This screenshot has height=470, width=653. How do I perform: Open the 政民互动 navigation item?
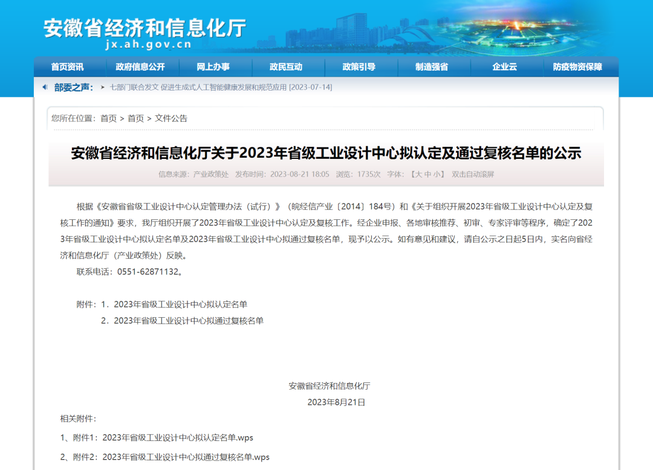tap(286, 67)
